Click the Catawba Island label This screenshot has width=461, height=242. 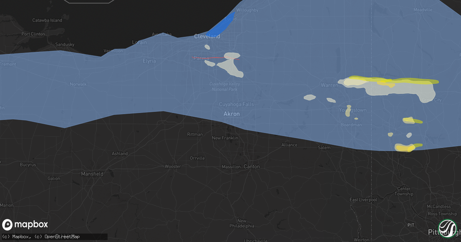click(x=47, y=20)
